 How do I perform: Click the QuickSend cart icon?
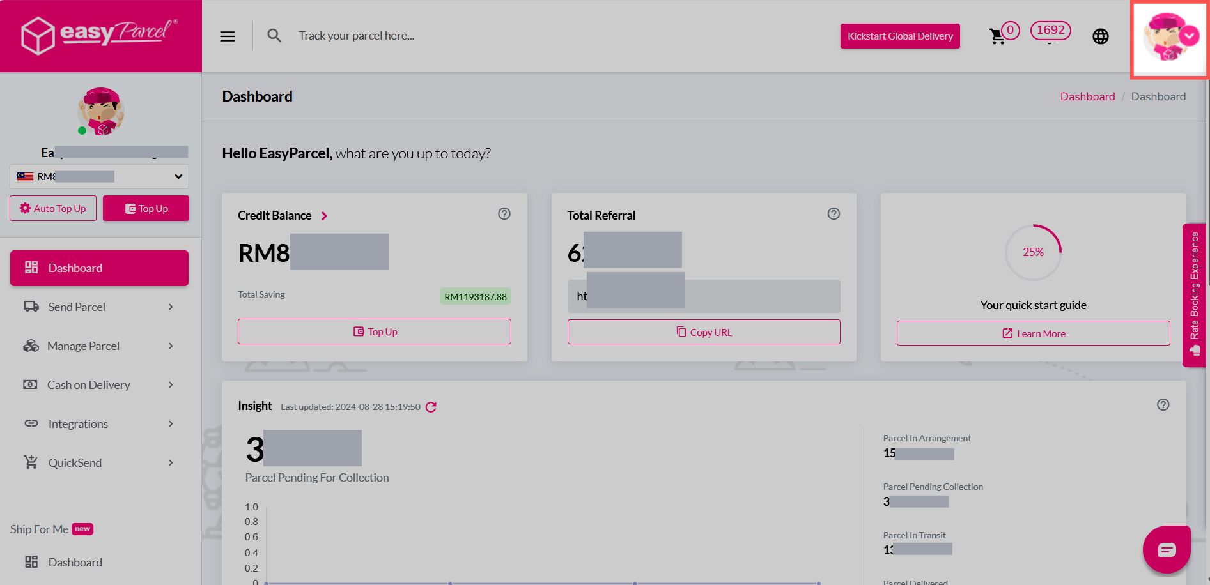pos(31,462)
